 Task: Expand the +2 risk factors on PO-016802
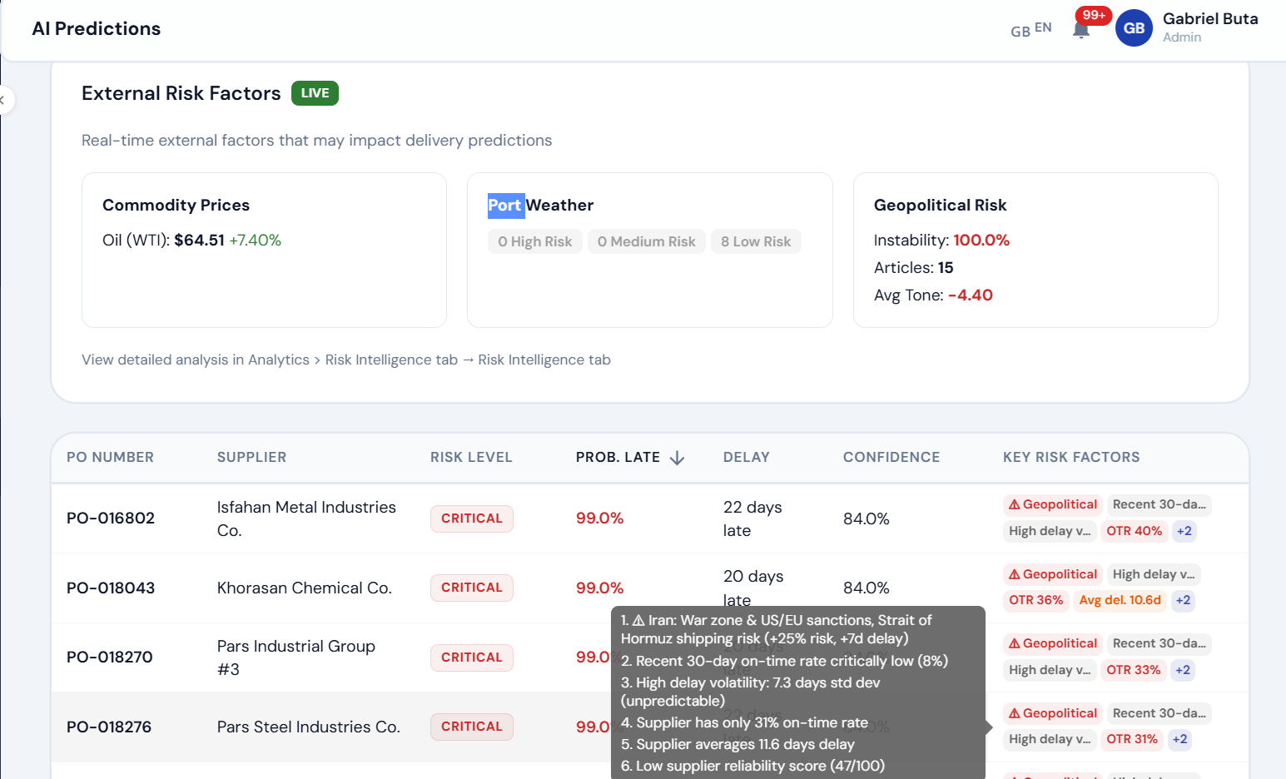(x=1184, y=530)
